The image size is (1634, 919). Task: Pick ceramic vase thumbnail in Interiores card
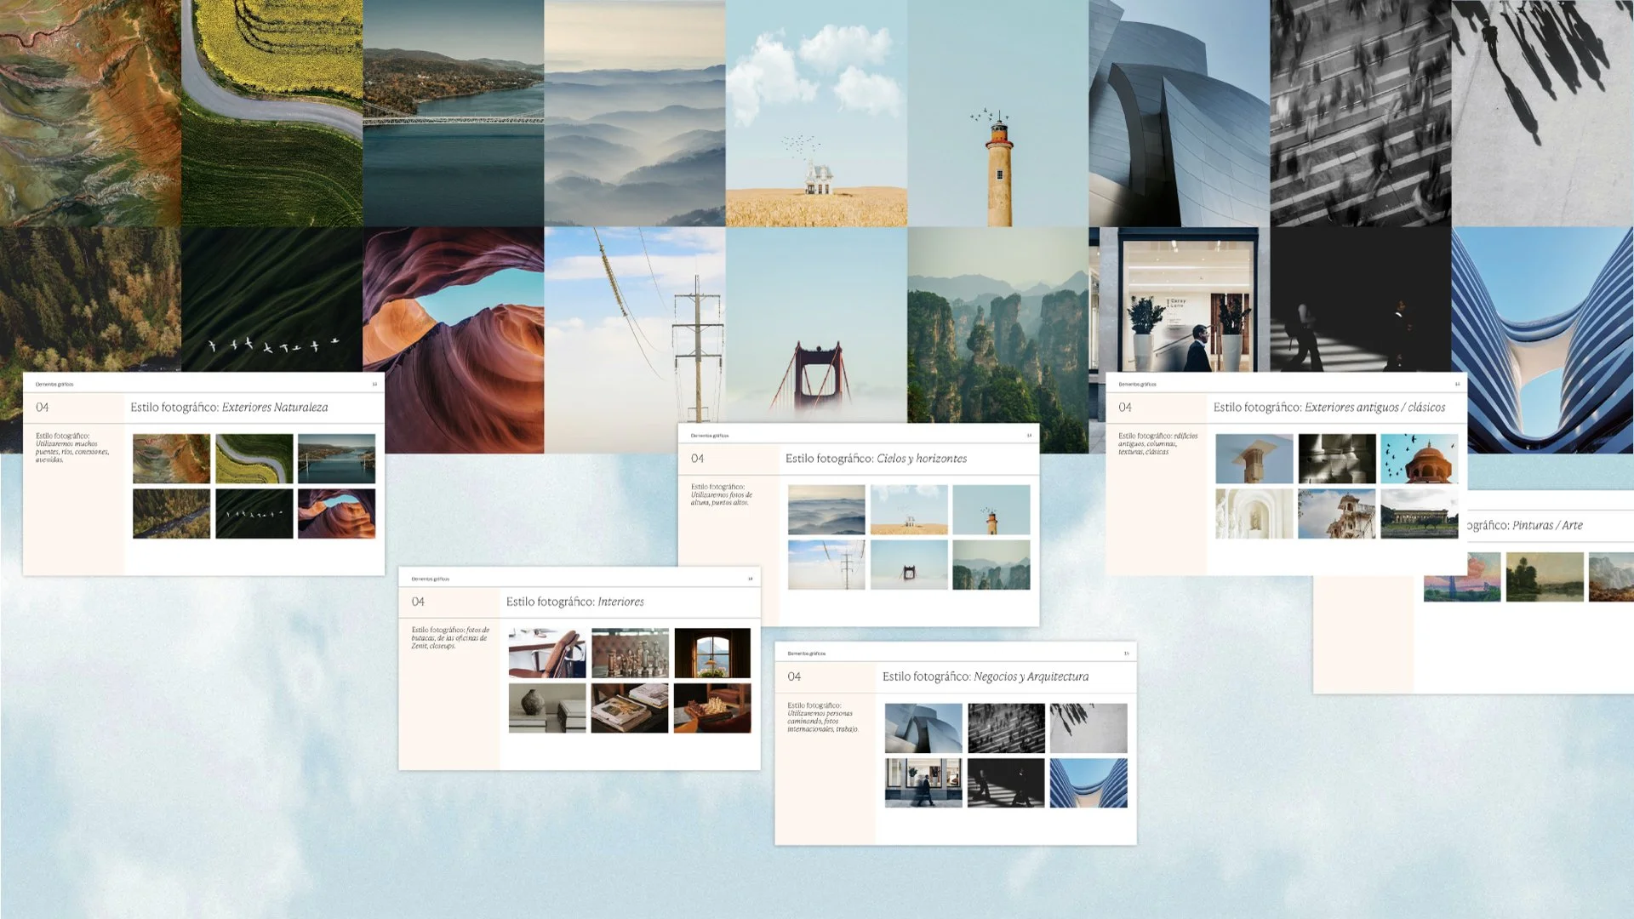point(547,708)
